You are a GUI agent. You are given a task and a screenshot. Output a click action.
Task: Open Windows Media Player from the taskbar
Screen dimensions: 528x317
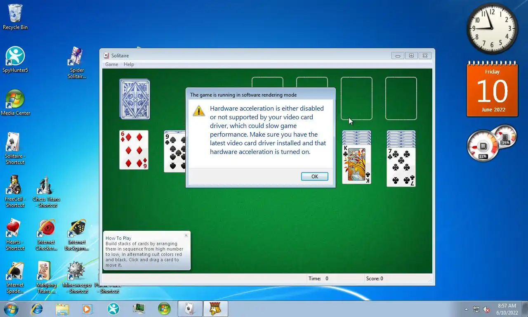(87, 309)
